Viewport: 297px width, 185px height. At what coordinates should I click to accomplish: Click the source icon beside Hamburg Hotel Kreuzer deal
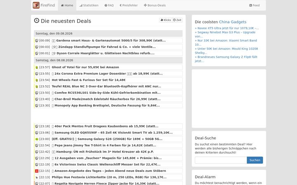click(x=37, y=152)
